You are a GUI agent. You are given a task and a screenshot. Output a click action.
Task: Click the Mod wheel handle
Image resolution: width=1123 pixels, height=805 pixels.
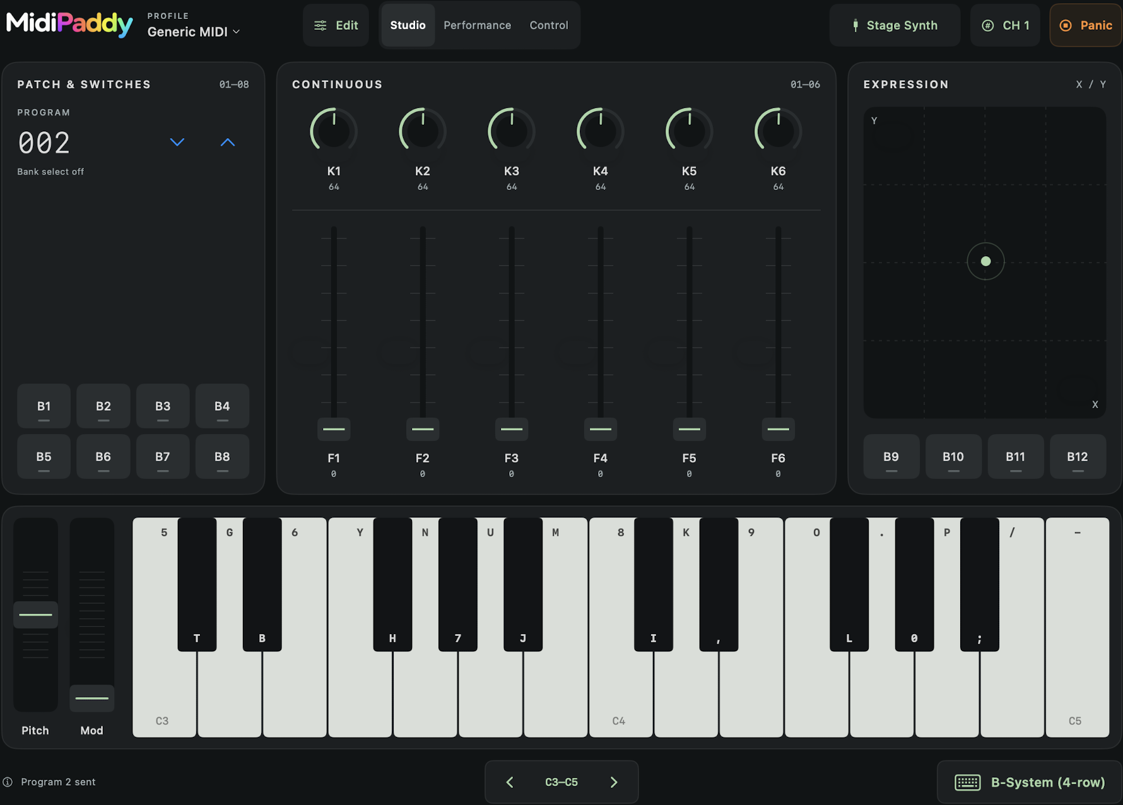pyautogui.click(x=92, y=698)
